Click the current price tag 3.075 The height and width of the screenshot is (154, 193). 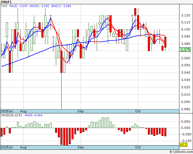point(185,50)
